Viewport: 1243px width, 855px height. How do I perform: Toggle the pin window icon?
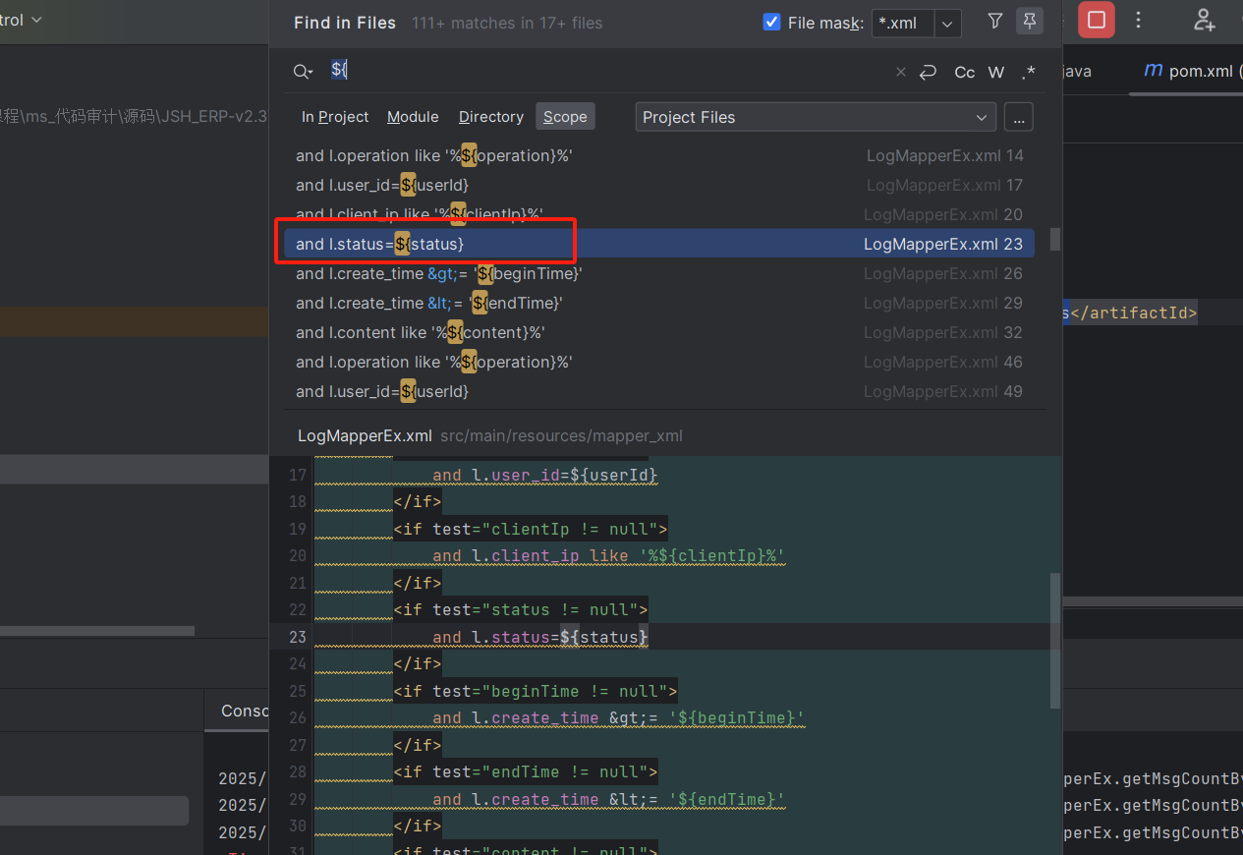click(x=1029, y=21)
